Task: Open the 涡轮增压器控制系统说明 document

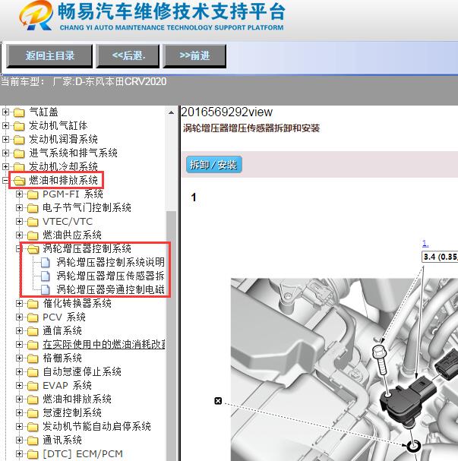Action: tap(110, 262)
